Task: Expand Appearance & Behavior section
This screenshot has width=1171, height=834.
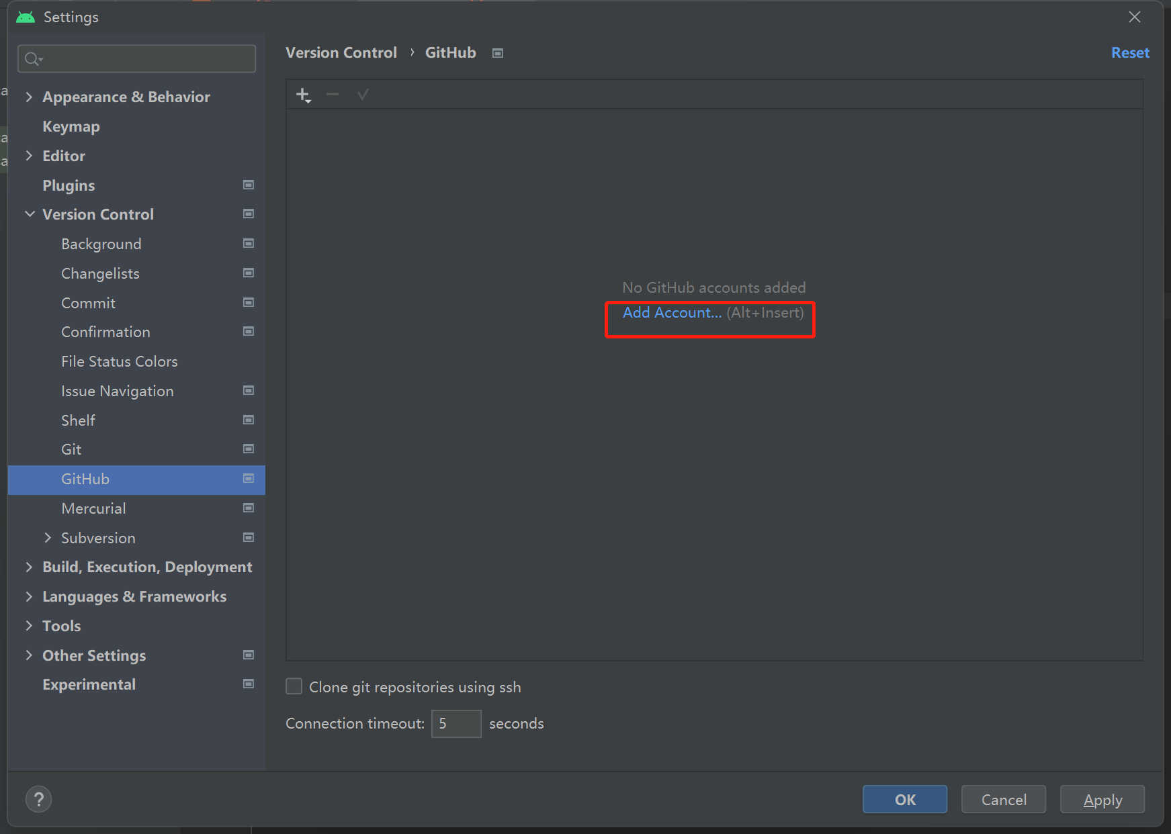Action: coord(29,97)
